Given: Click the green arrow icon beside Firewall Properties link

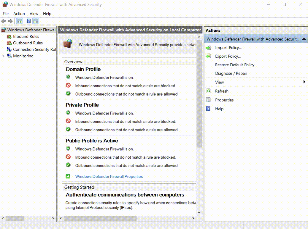Looking at the screenshot, I should pos(68,176).
